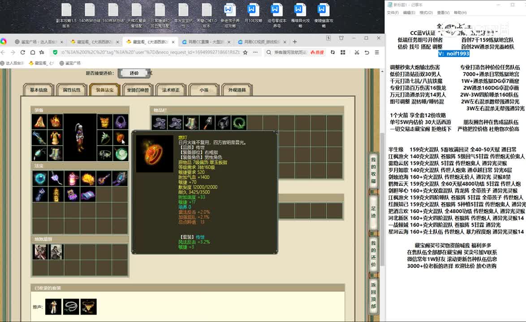Click the blue book treasure icon
The width and height of the screenshot is (526, 322).
point(88,195)
